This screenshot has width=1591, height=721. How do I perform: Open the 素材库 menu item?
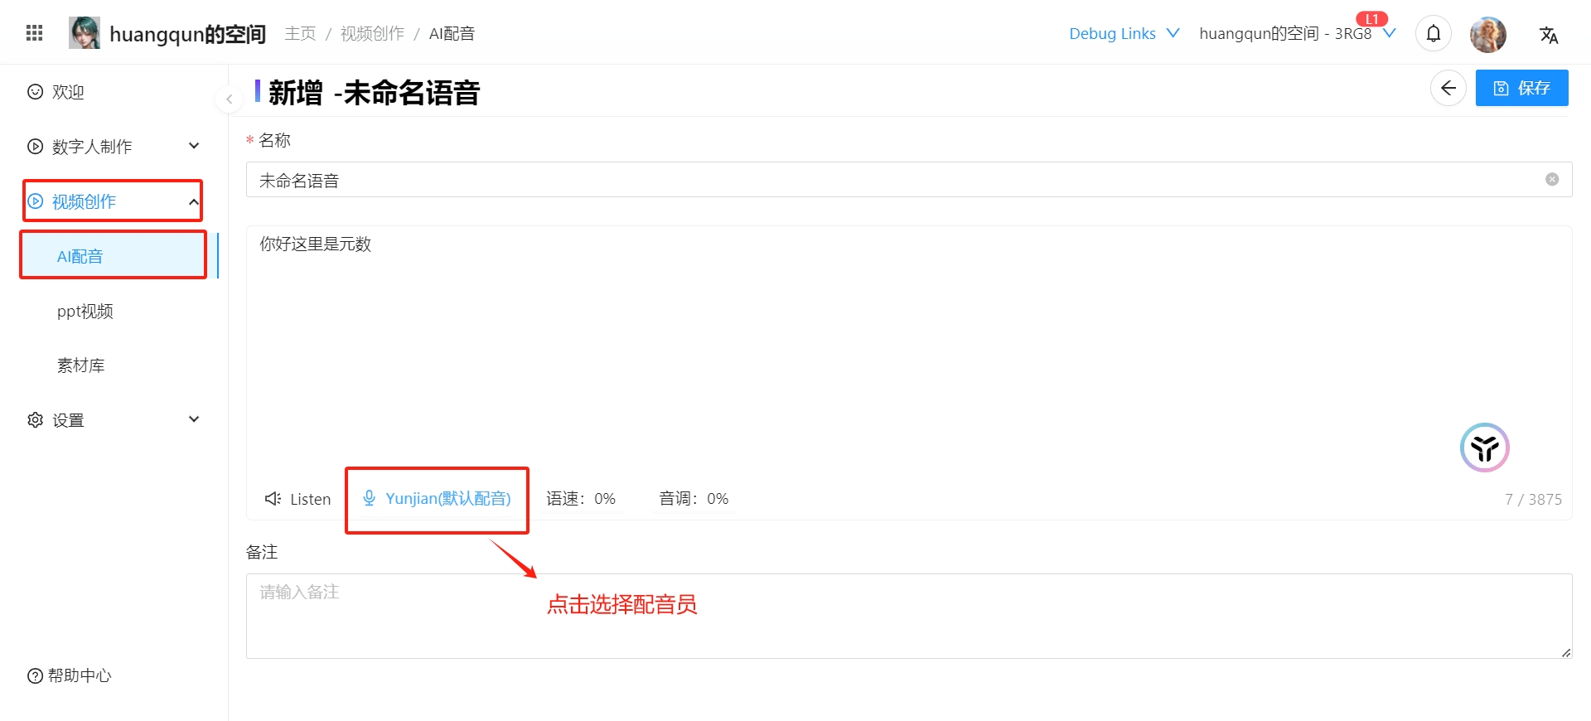[81, 365]
